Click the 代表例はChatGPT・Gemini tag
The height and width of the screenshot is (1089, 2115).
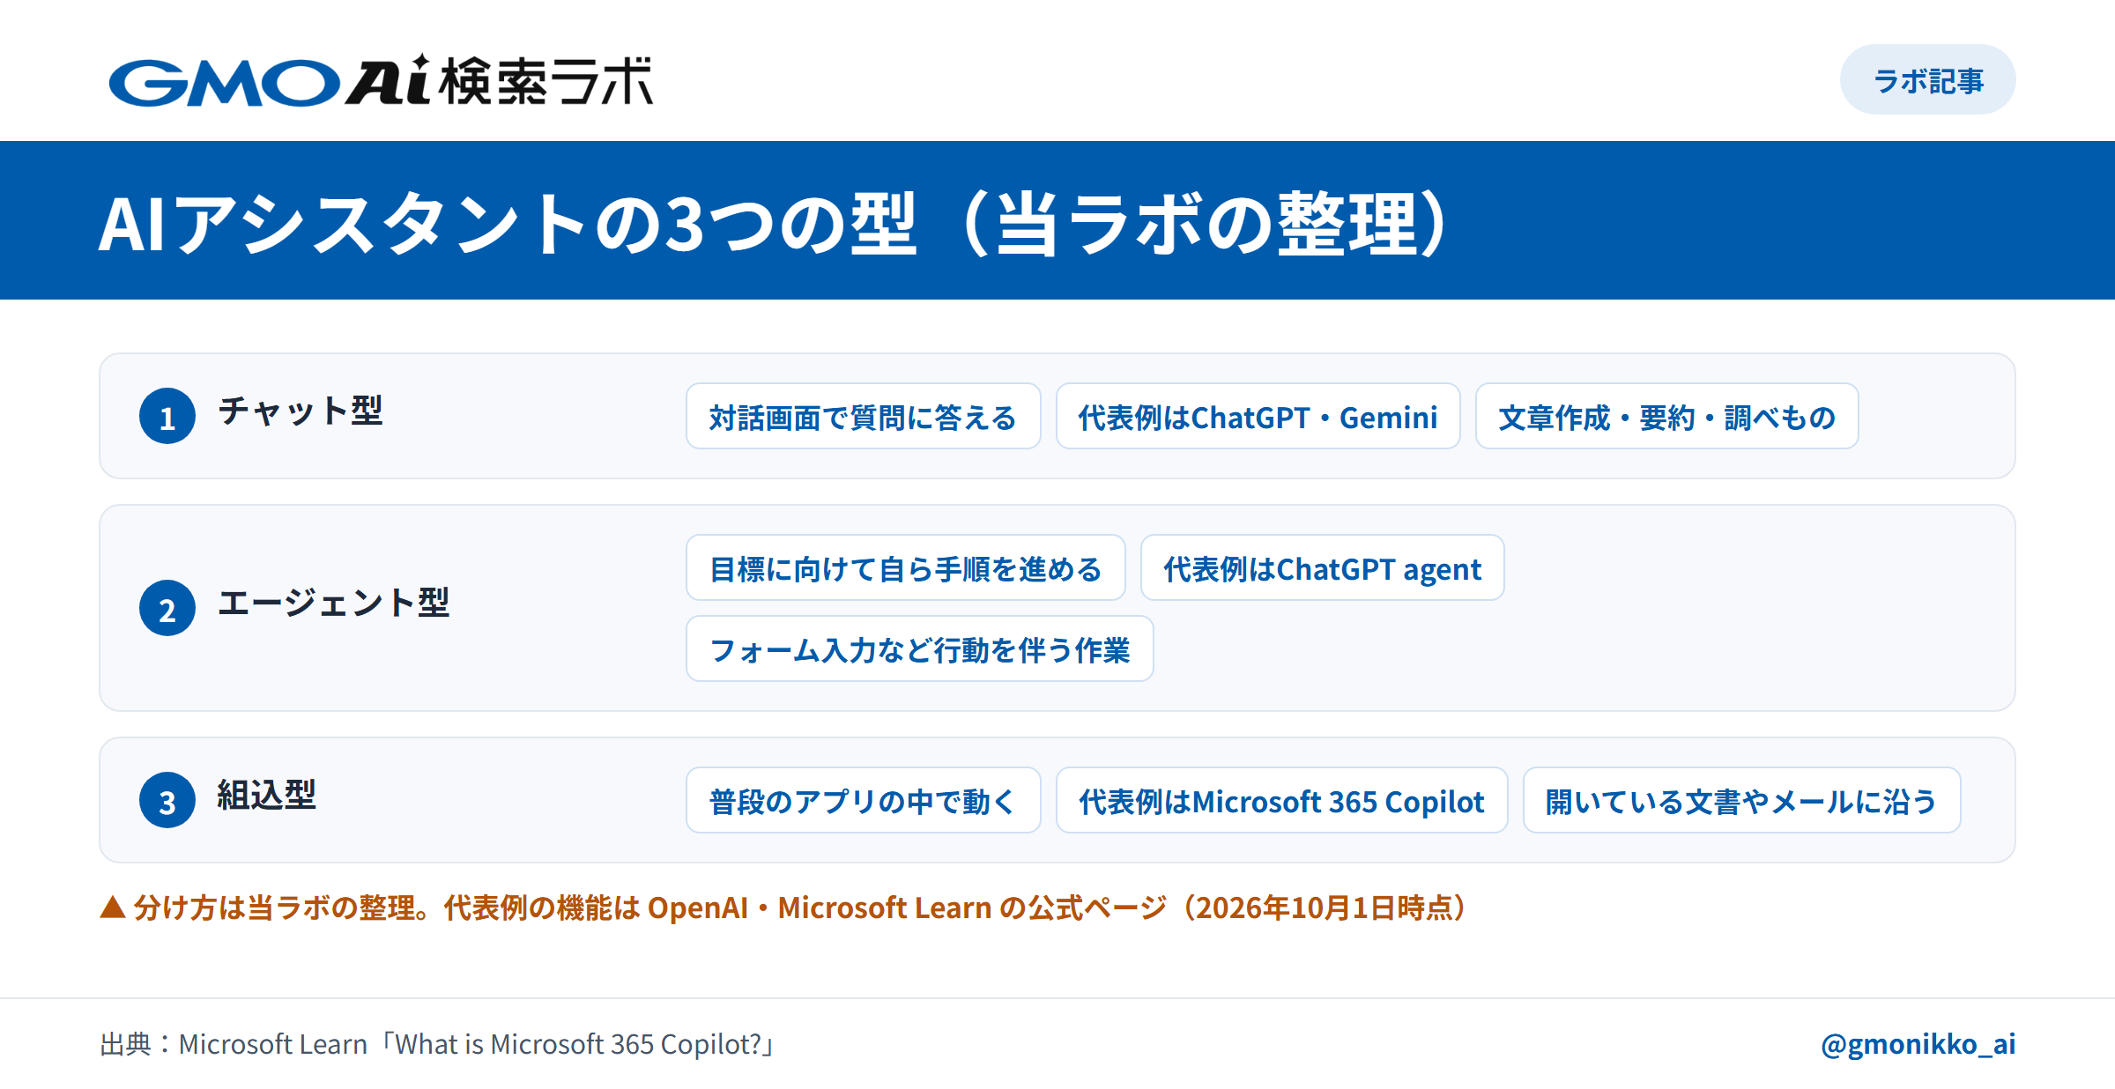[x=1258, y=417]
